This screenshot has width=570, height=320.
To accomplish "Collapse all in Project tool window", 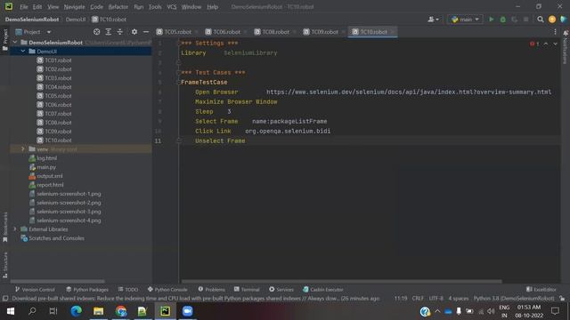I will coord(119,32).
